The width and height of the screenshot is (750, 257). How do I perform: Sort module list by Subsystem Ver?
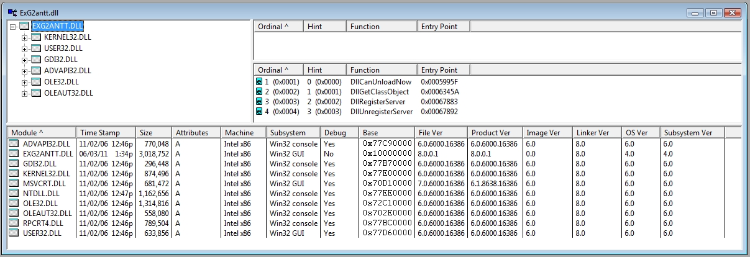[x=692, y=133]
